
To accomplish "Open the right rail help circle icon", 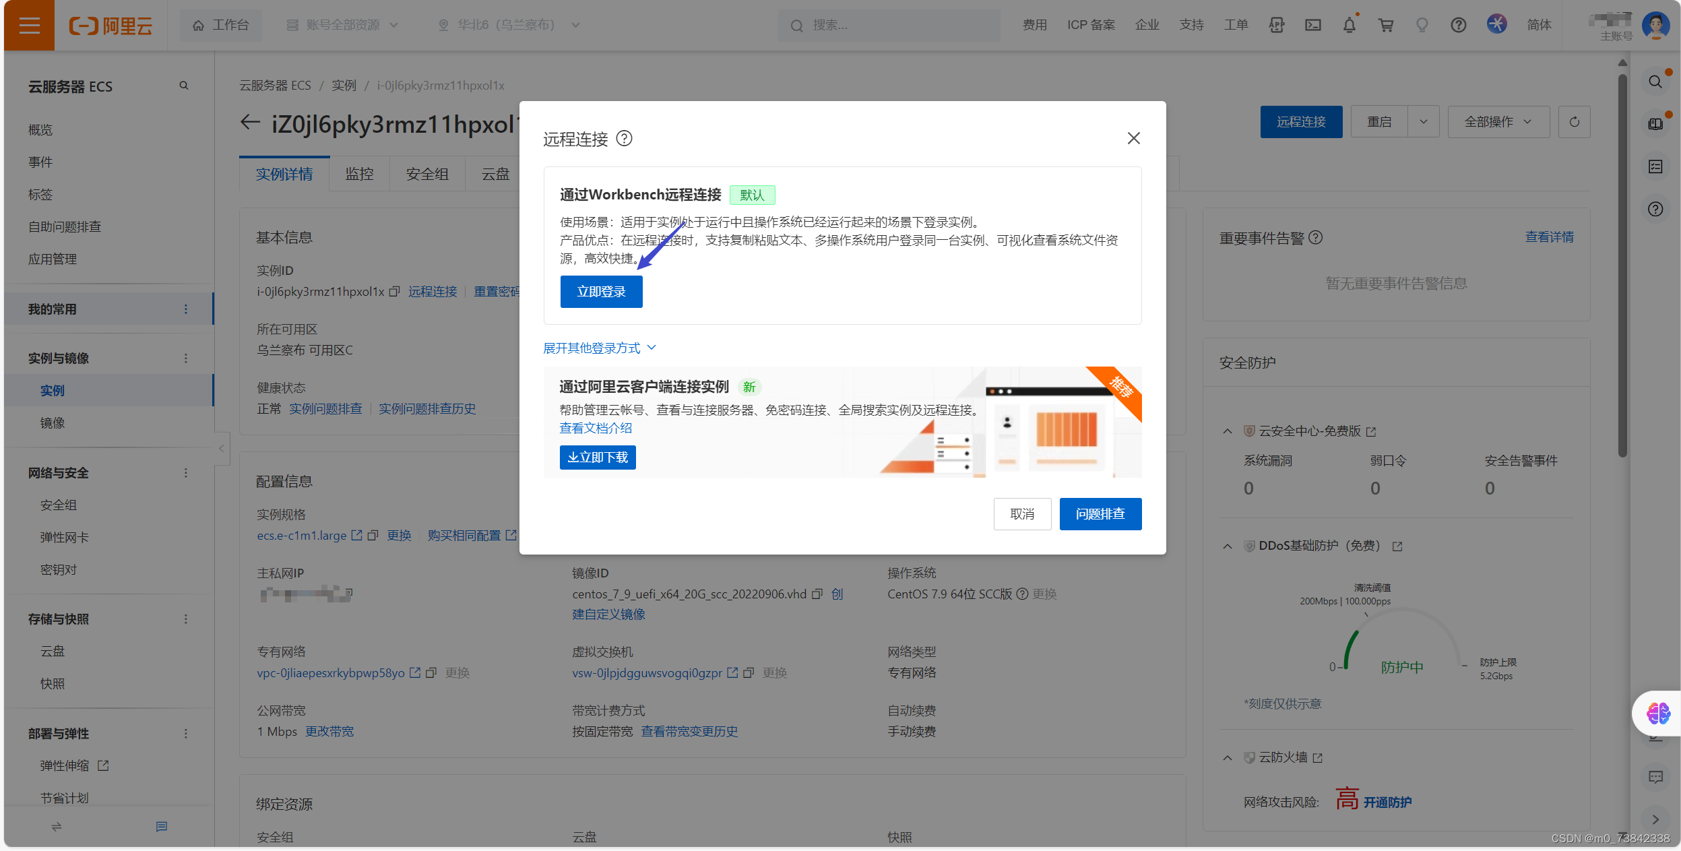I will click(x=1655, y=210).
